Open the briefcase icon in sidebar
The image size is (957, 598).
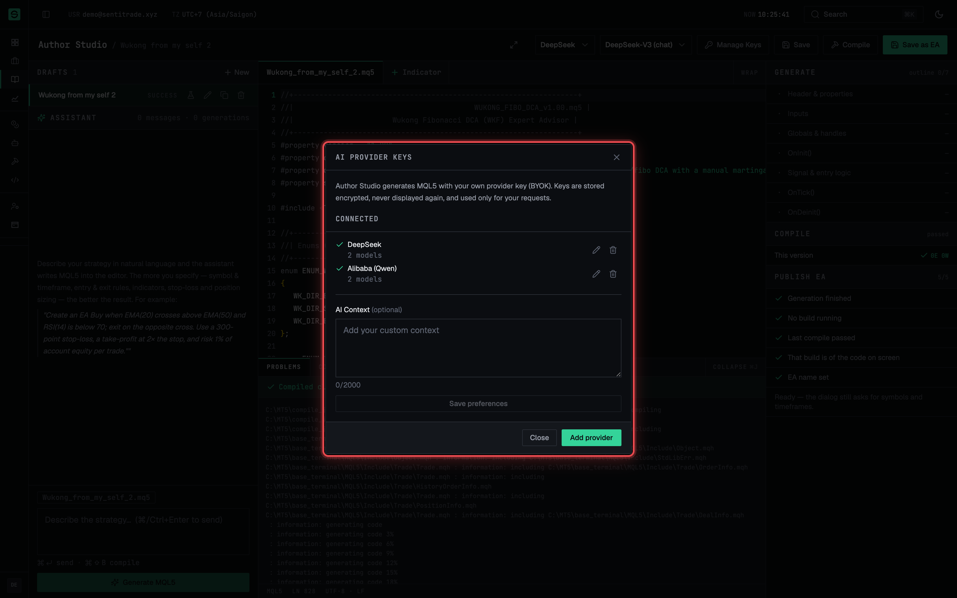pos(15,61)
